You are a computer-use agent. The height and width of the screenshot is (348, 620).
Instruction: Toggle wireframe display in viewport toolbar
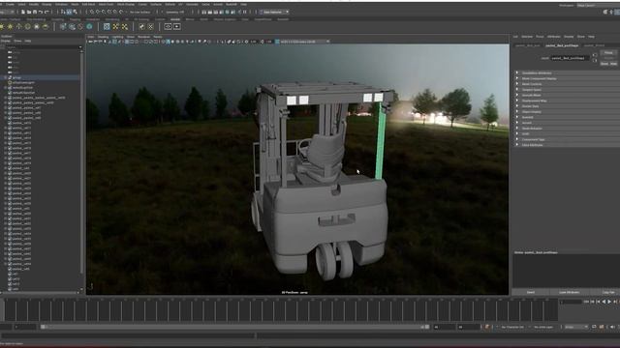coord(164,42)
